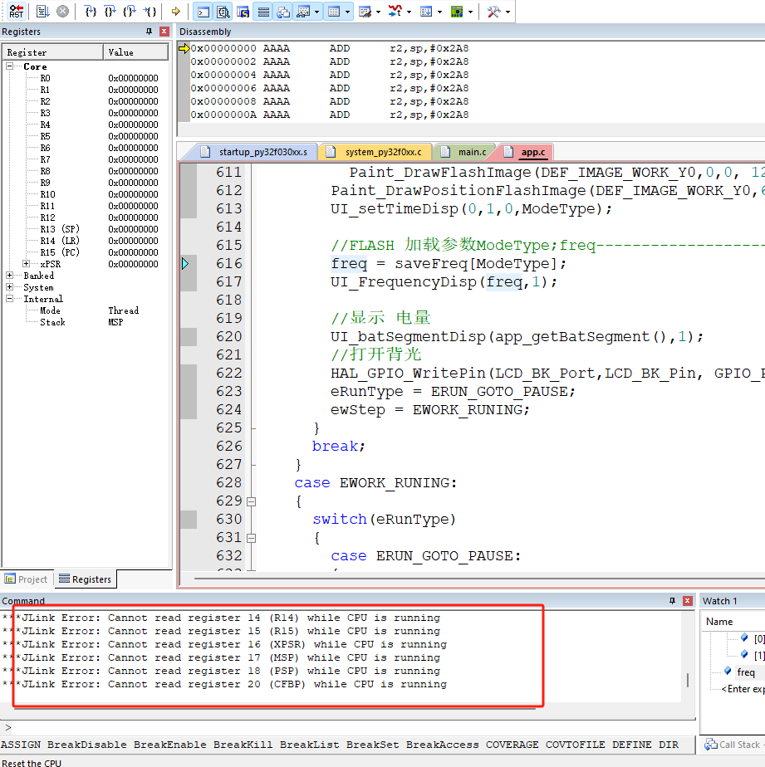Viewport: 765px width, 767px height.
Task: Select the Registers bottom tab
Action: [86, 579]
